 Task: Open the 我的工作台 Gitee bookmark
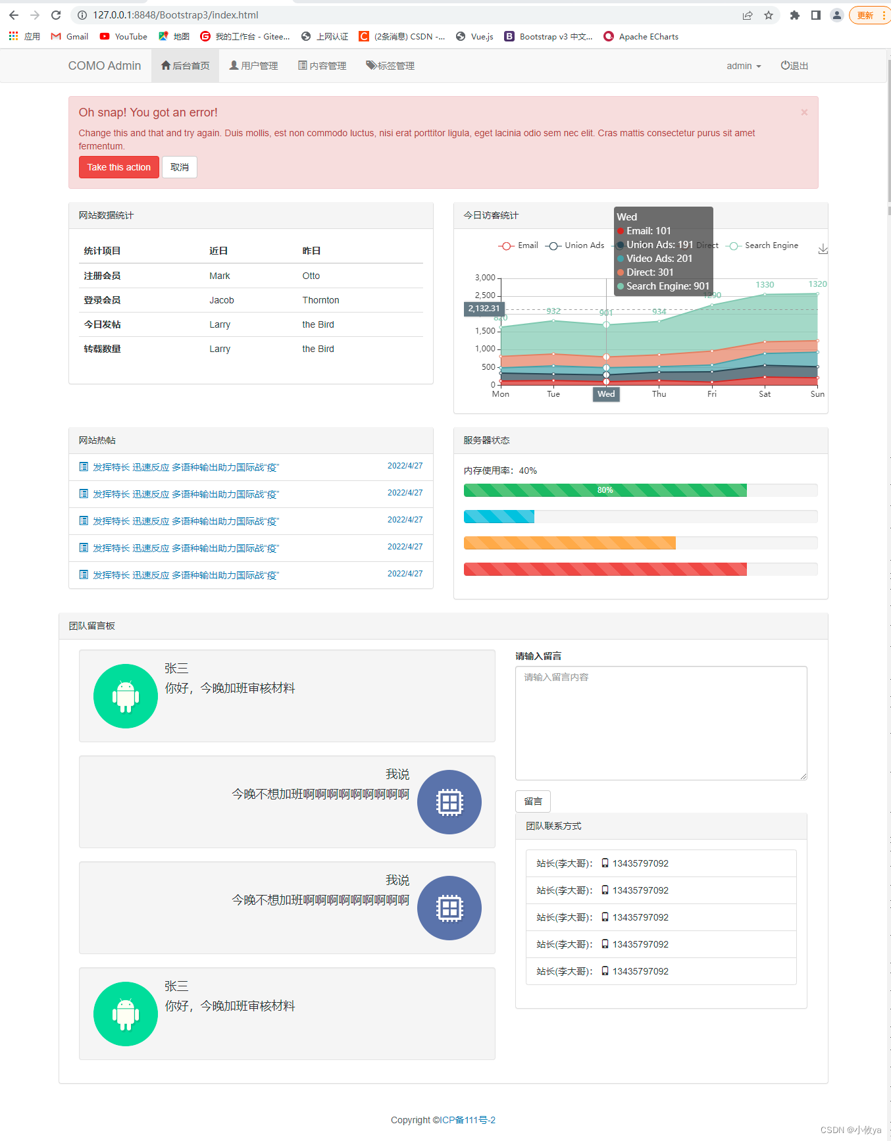click(x=245, y=37)
